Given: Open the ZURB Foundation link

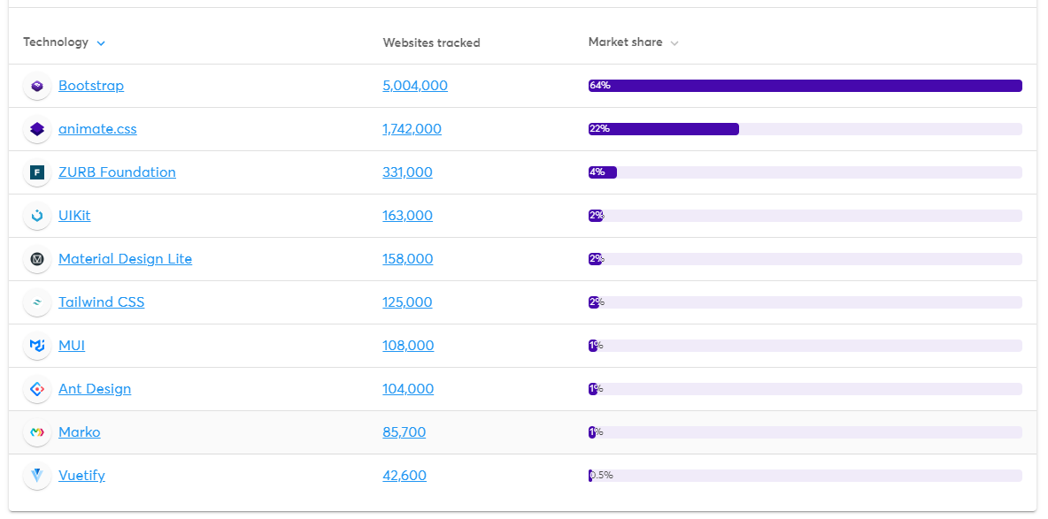Looking at the screenshot, I should pyautogui.click(x=117, y=172).
